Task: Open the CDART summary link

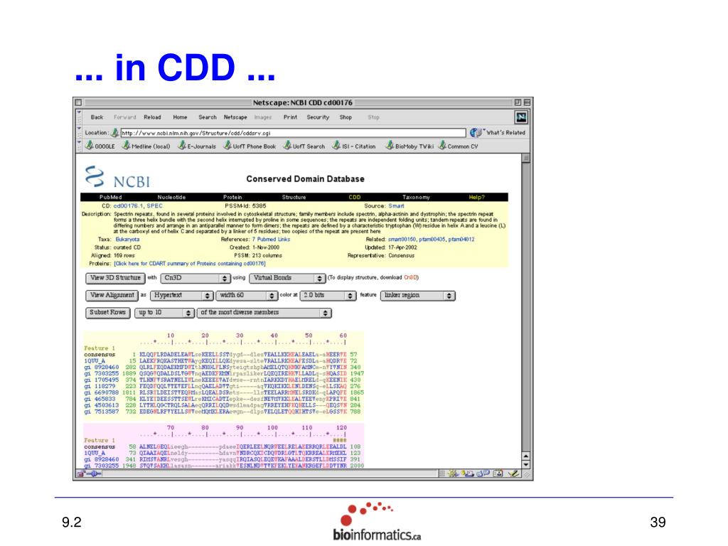Action: point(190,264)
